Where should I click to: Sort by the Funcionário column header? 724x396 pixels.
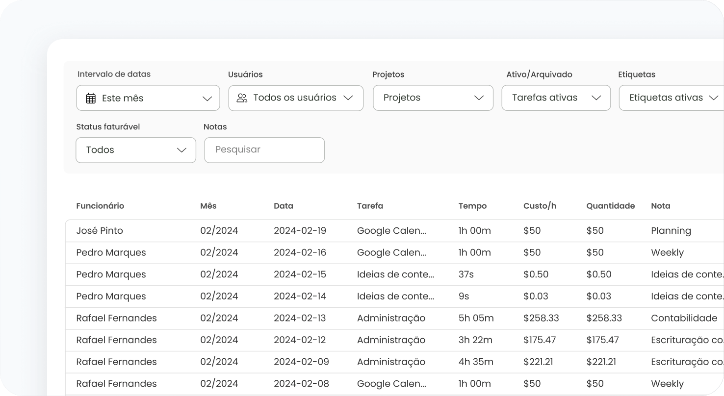pyautogui.click(x=100, y=206)
